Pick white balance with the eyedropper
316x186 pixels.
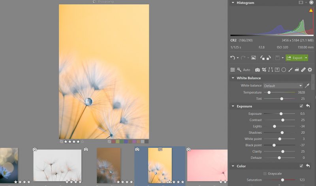tap(307, 85)
